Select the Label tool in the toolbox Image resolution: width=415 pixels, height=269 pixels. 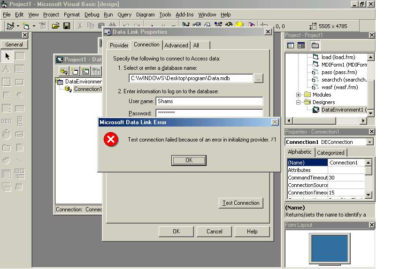tap(7, 69)
